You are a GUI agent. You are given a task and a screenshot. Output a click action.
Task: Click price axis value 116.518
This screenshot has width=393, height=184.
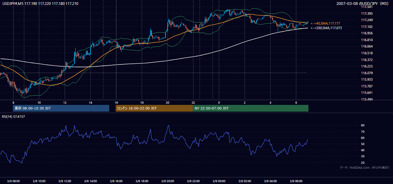click(367, 53)
